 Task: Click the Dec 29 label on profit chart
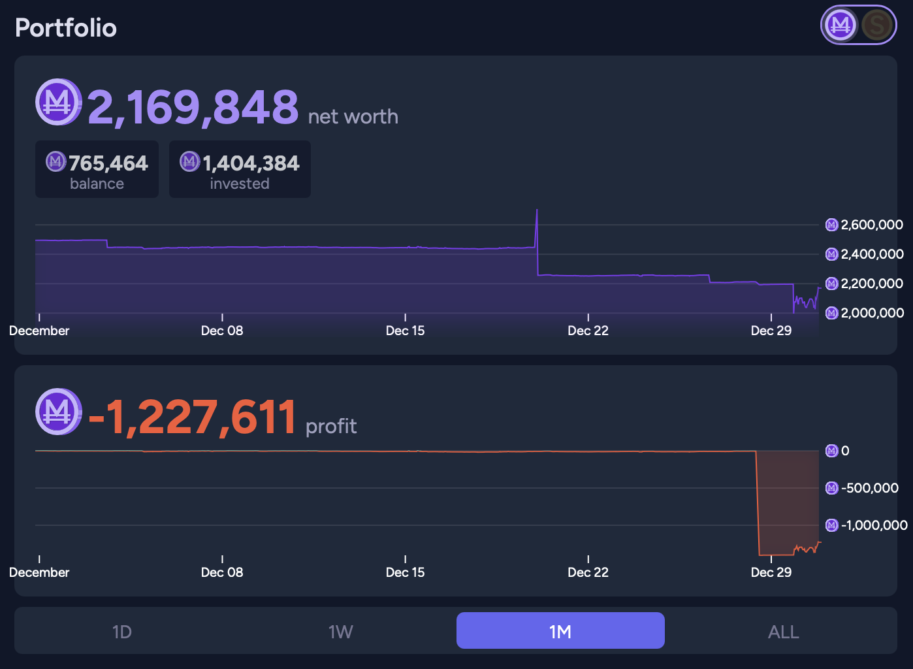771,572
